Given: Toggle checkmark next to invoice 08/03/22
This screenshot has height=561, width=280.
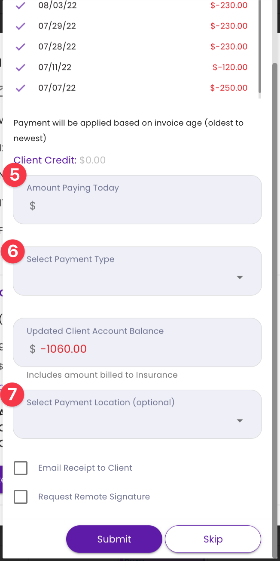Looking at the screenshot, I should tap(20, 5).
